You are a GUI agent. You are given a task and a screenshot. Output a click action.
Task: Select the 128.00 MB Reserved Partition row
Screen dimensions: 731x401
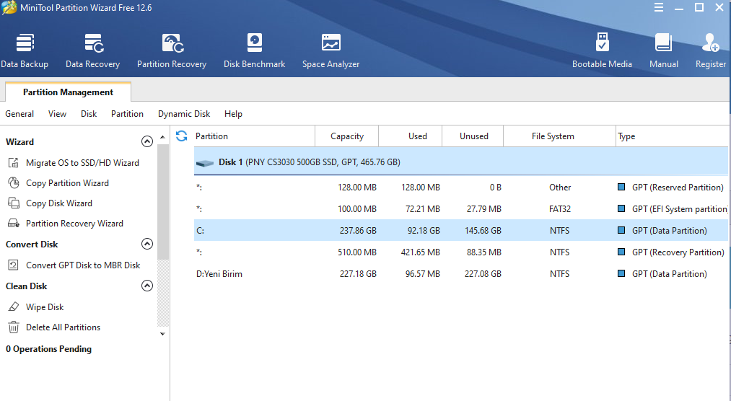click(x=462, y=188)
